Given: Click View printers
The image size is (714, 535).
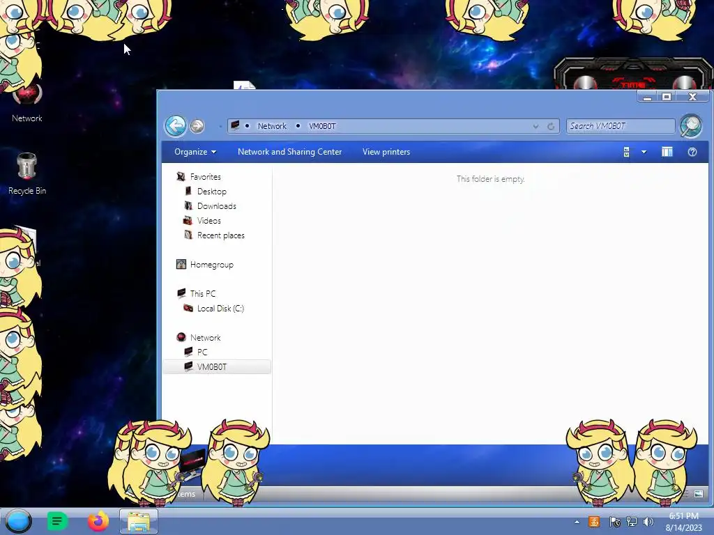Looking at the screenshot, I should (386, 152).
